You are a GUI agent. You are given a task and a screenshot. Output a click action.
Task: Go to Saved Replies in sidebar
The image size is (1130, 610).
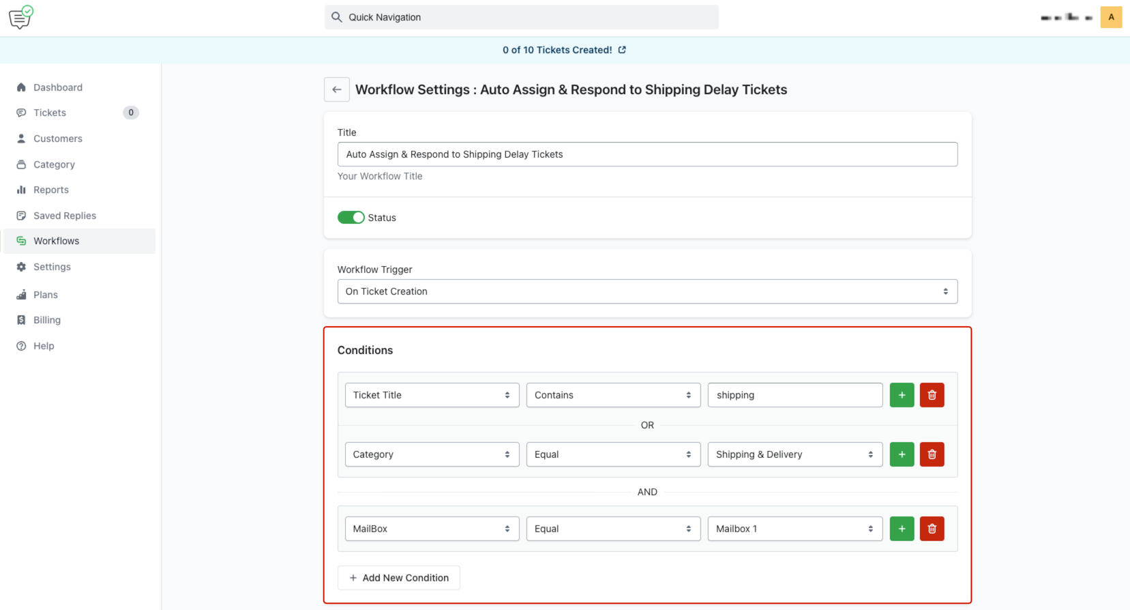pyautogui.click(x=65, y=216)
